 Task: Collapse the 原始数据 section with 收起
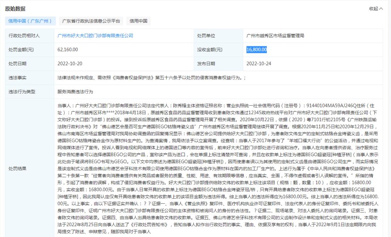tap(375, 9)
